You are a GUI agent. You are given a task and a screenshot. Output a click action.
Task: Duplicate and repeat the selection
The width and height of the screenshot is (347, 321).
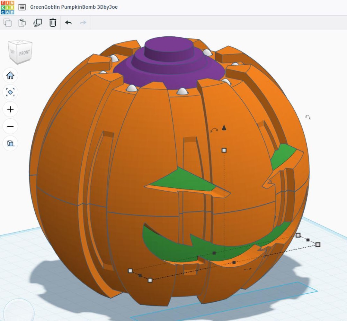pos(38,23)
